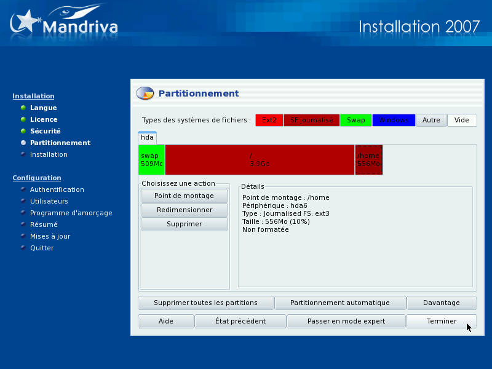Switch with Passer en mode expert
Viewport: 492px width, 369px height.
(x=346, y=321)
